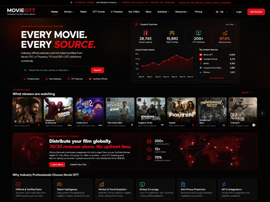Viewport: 270px width, 202px height.
Task: Click the Amazon badge on The Family Star
Action: 132,125
